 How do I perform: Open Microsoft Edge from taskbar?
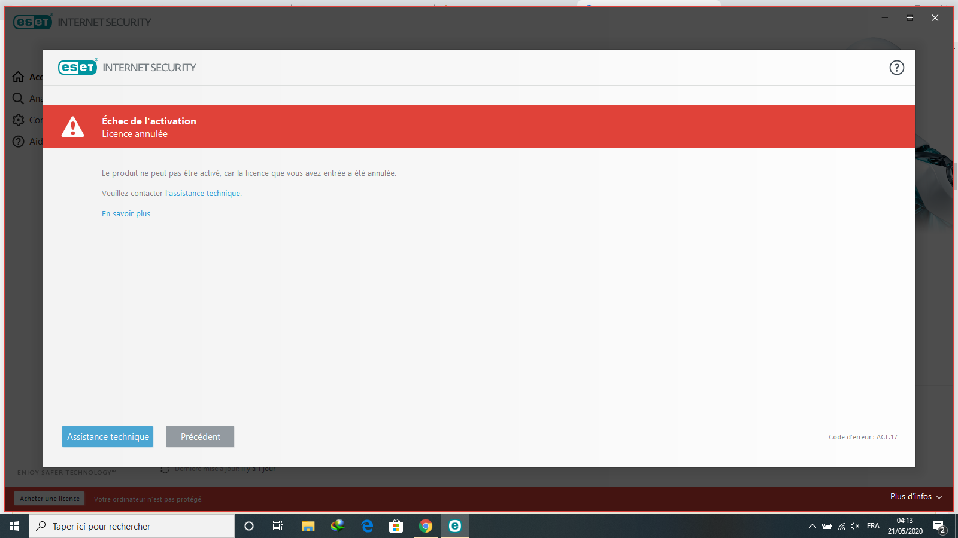[367, 526]
